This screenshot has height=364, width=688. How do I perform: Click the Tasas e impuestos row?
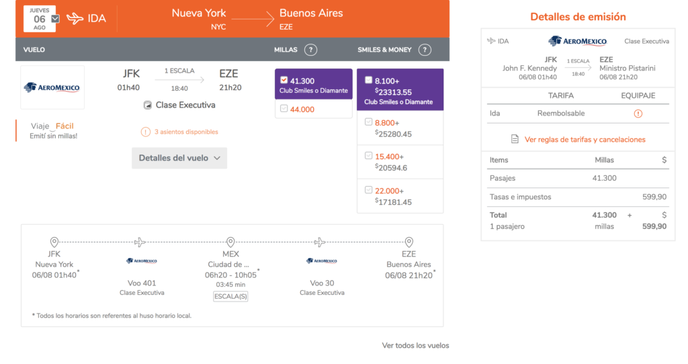pos(578,197)
